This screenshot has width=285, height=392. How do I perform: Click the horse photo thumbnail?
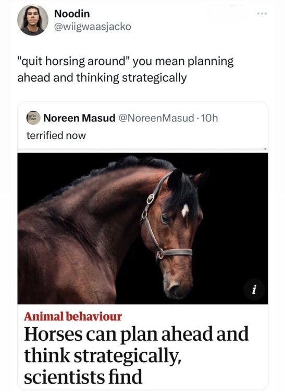[143, 228]
